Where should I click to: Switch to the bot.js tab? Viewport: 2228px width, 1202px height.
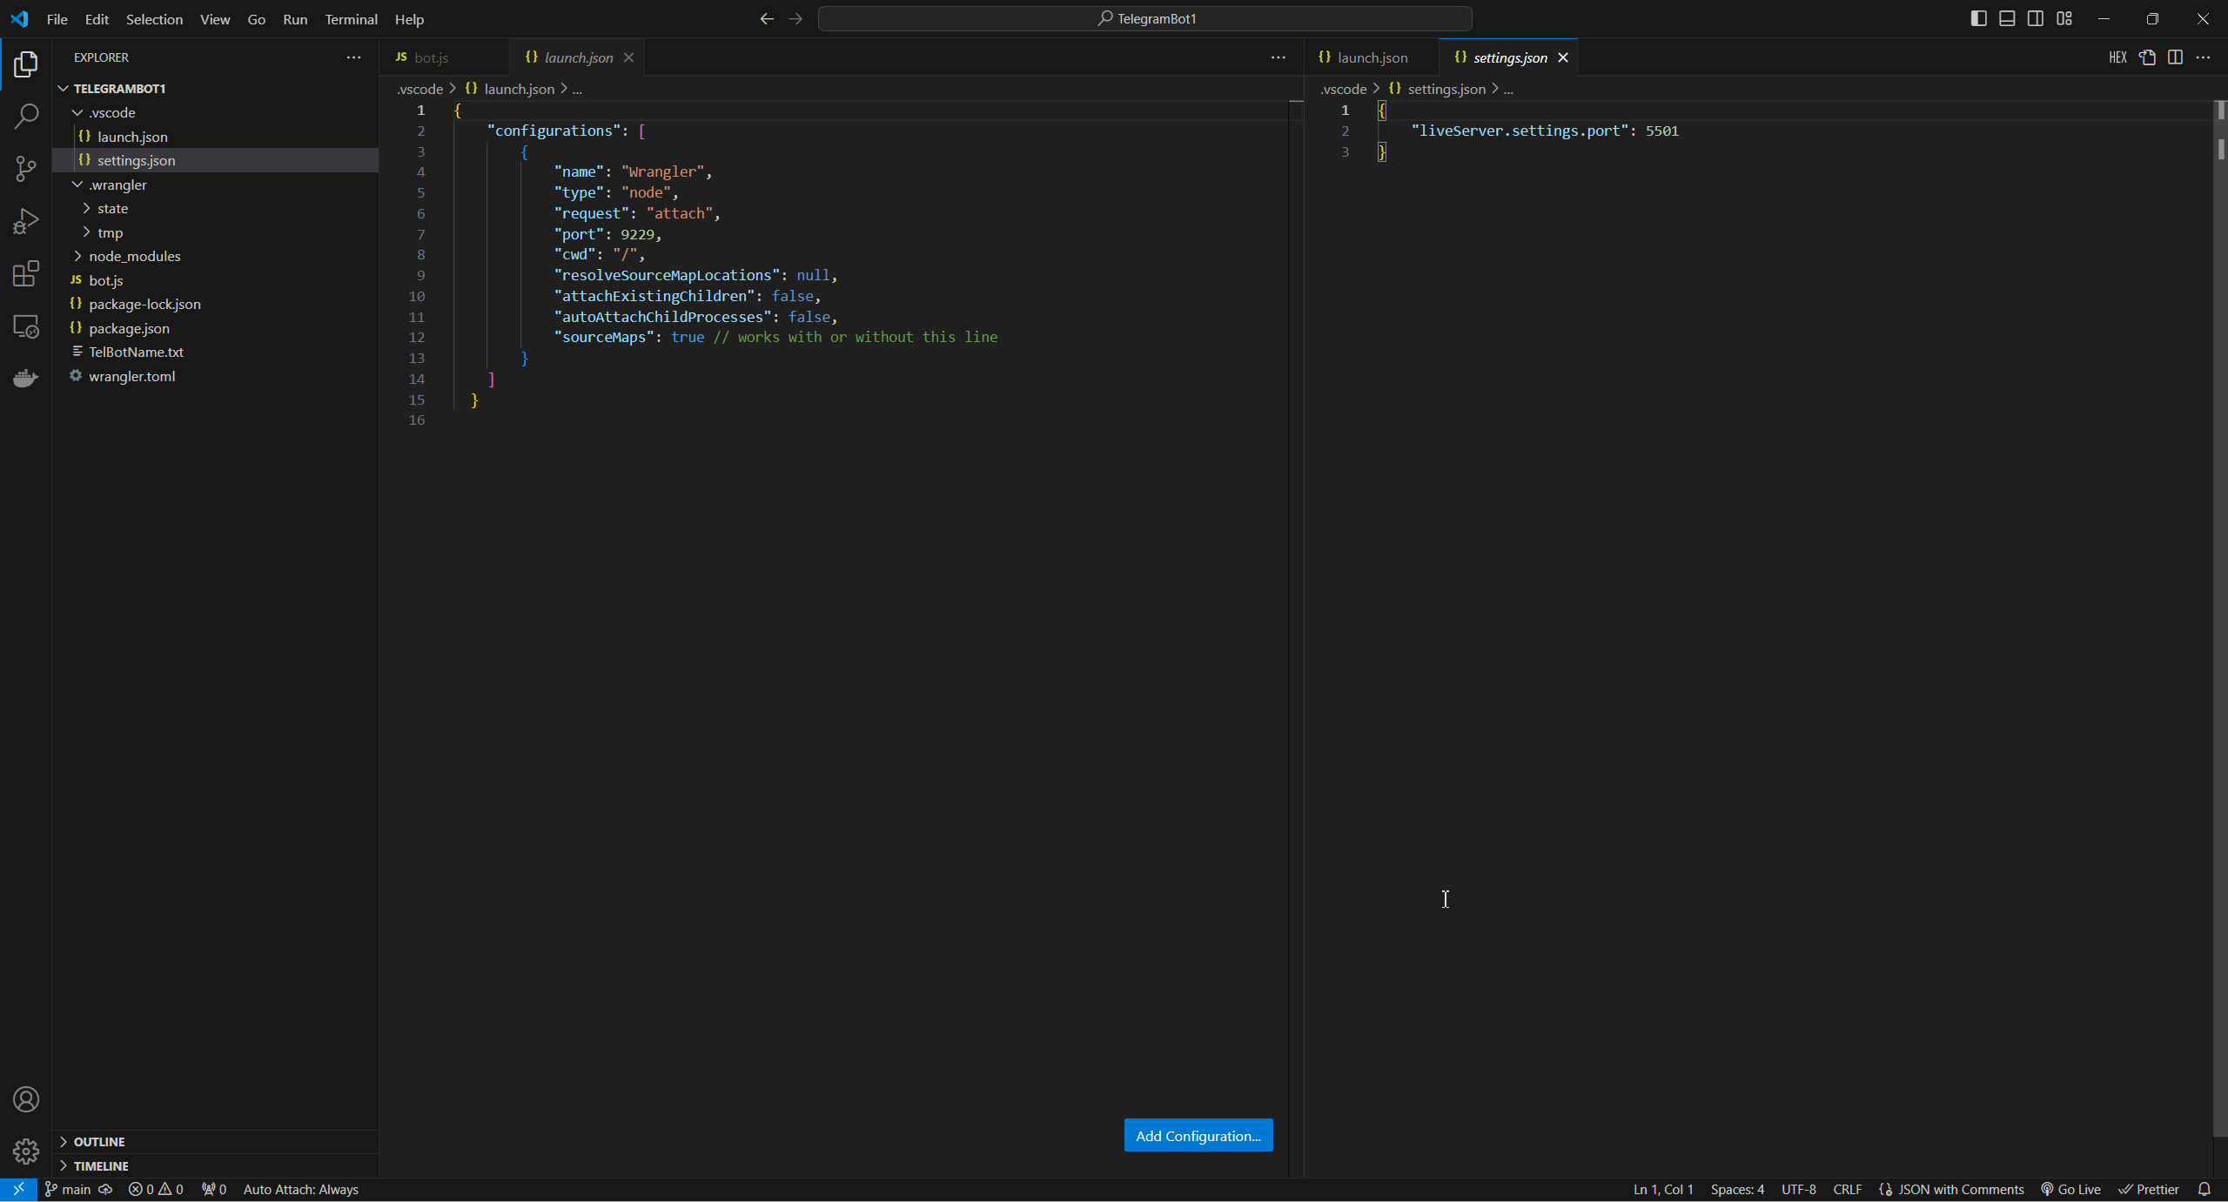point(431,57)
